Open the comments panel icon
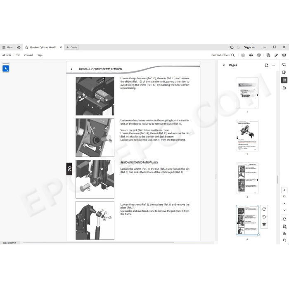The height and width of the screenshot is (289, 289). 284,64
